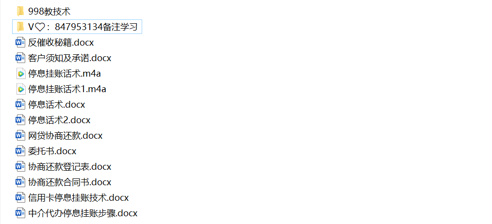Click the Word icon for 委托书.docx
492x224 pixels.
pos(20,151)
